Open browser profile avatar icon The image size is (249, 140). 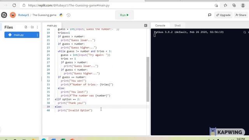click(x=243, y=5)
